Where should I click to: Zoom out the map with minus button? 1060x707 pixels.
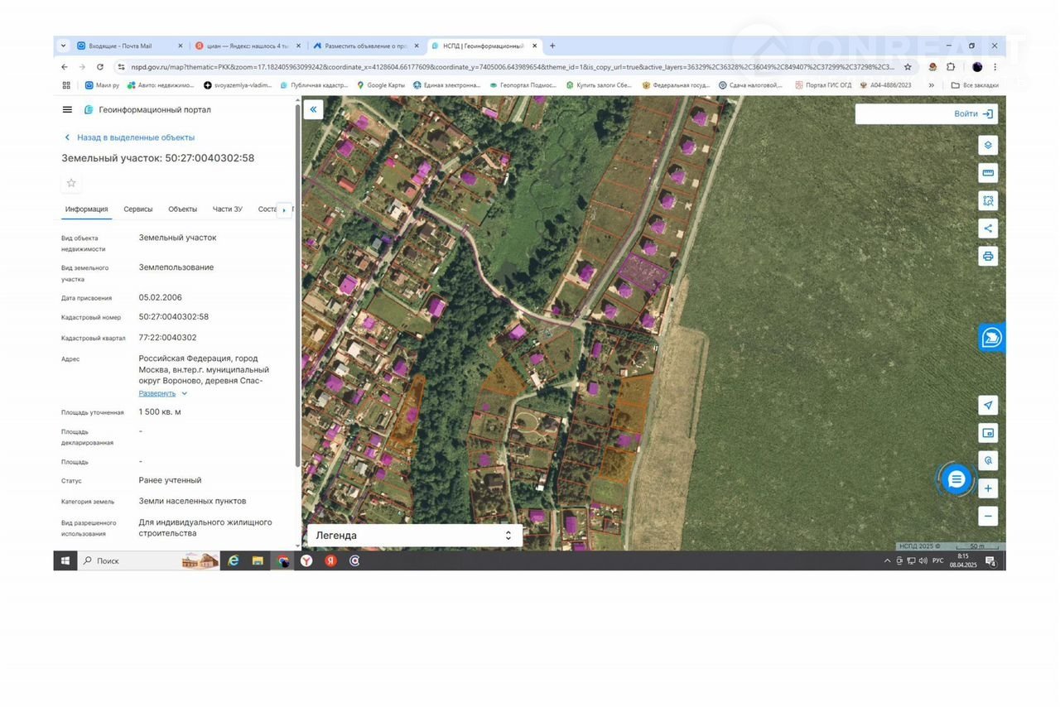[987, 517]
